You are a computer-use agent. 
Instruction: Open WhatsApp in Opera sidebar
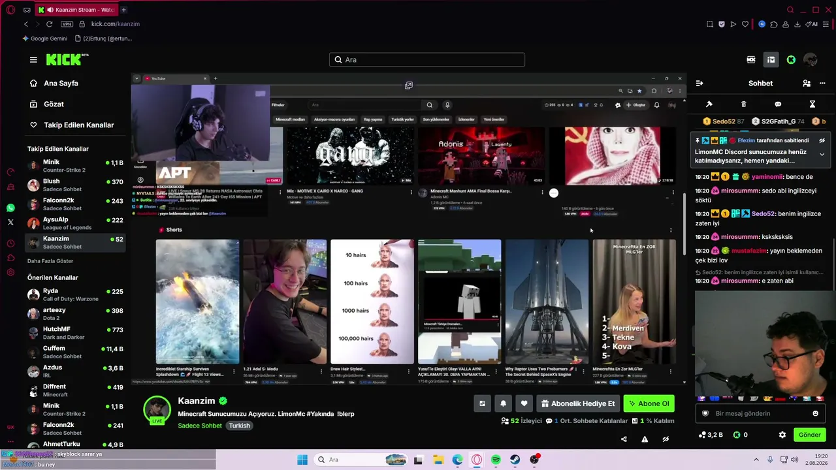click(x=10, y=208)
